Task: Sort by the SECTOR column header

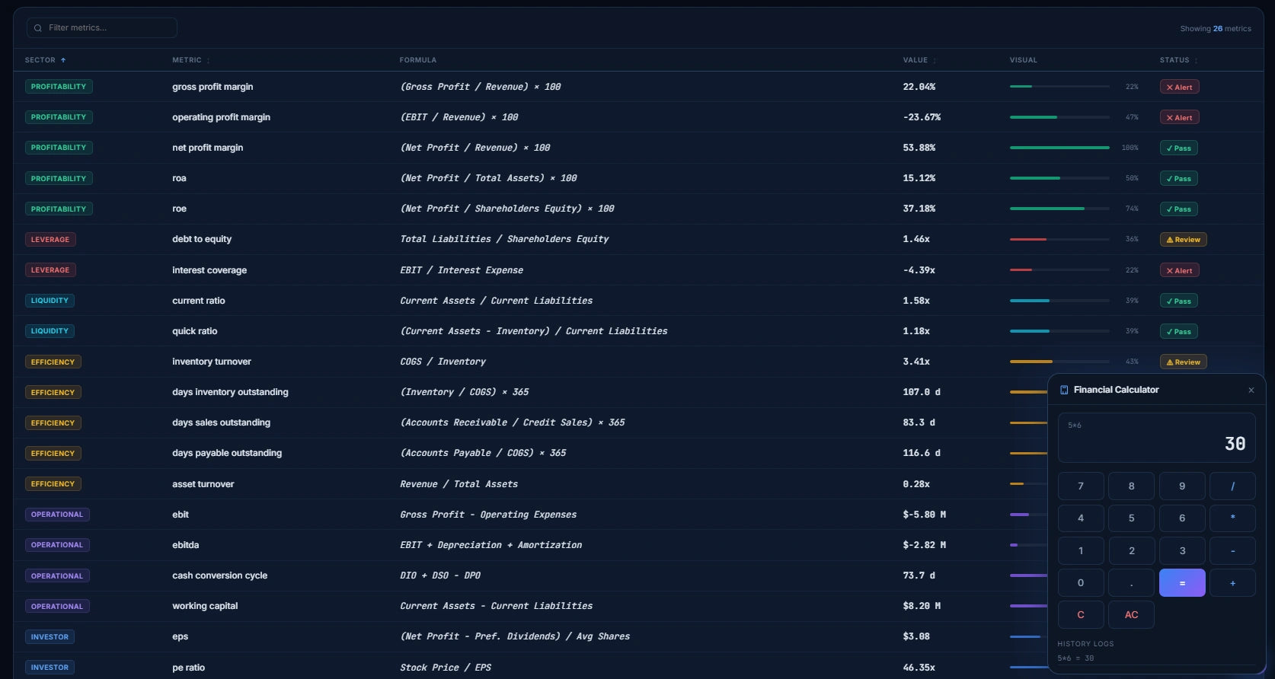Action: pyautogui.click(x=45, y=60)
